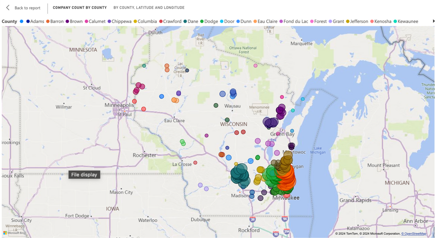
Task: Select Jefferson in legend
Action: [357, 21]
